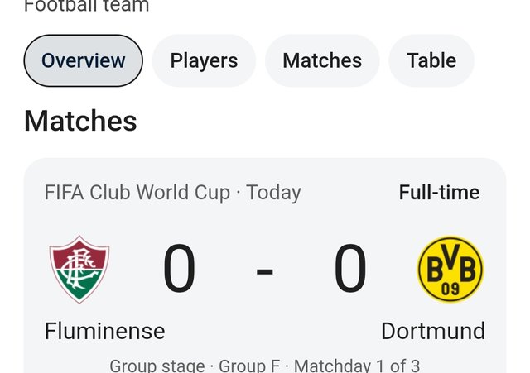
Task: Click the Fluminense club crest
Action: pos(79,270)
